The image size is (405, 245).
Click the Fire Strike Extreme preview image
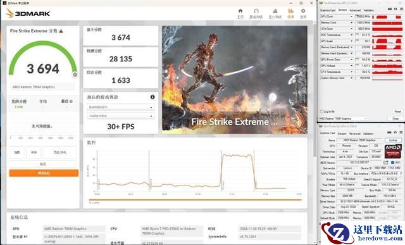click(x=235, y=80)
